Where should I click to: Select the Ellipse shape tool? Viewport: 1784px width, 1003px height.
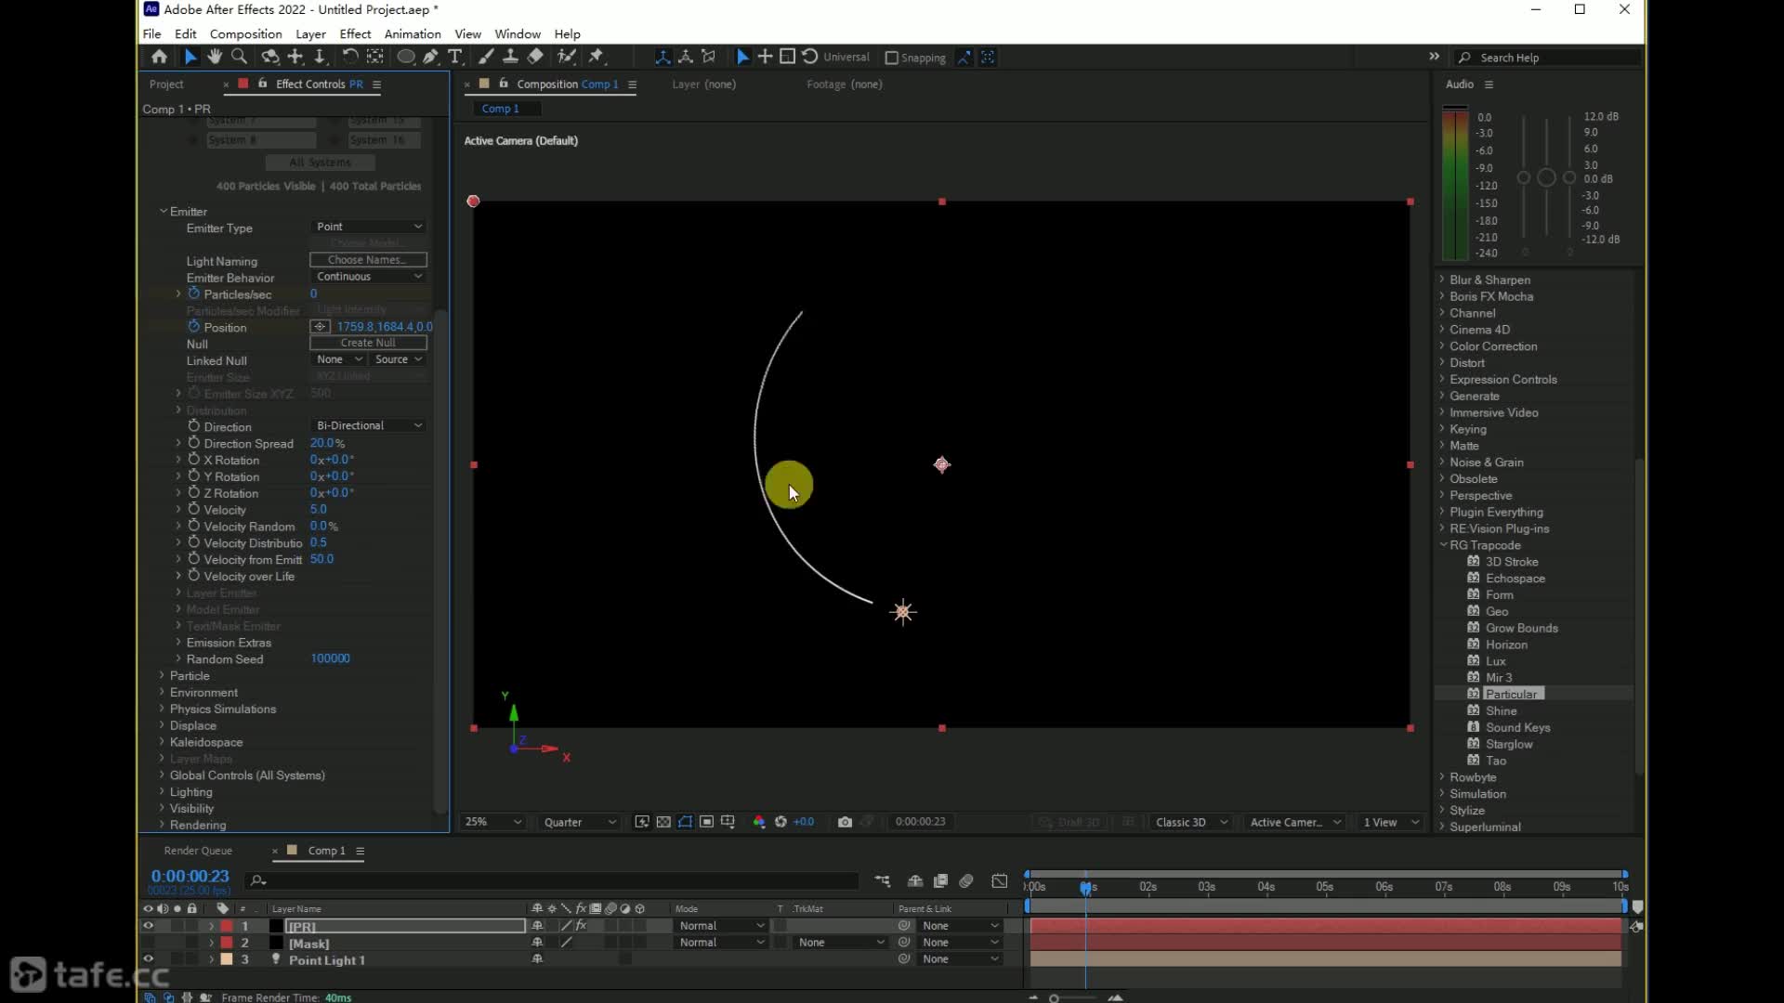click(406, 57)
